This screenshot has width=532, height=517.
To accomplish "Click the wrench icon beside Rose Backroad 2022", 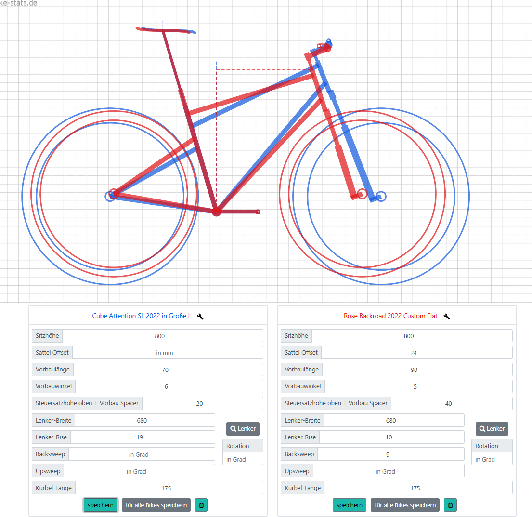I will point(446,317).
